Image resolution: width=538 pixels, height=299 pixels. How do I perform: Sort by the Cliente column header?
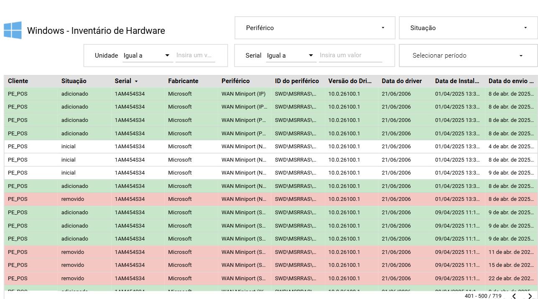click(x=18, y=81)
